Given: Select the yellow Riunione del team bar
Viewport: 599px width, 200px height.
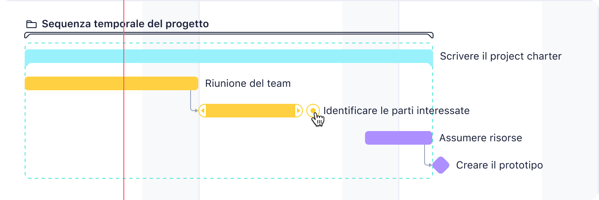Looking at the screenshot, I should click(111, 83).
